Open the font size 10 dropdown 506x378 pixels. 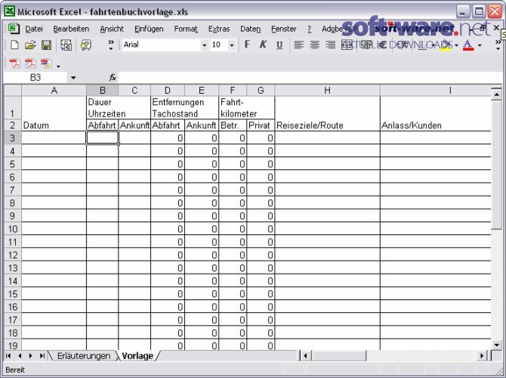click(232, 45)
